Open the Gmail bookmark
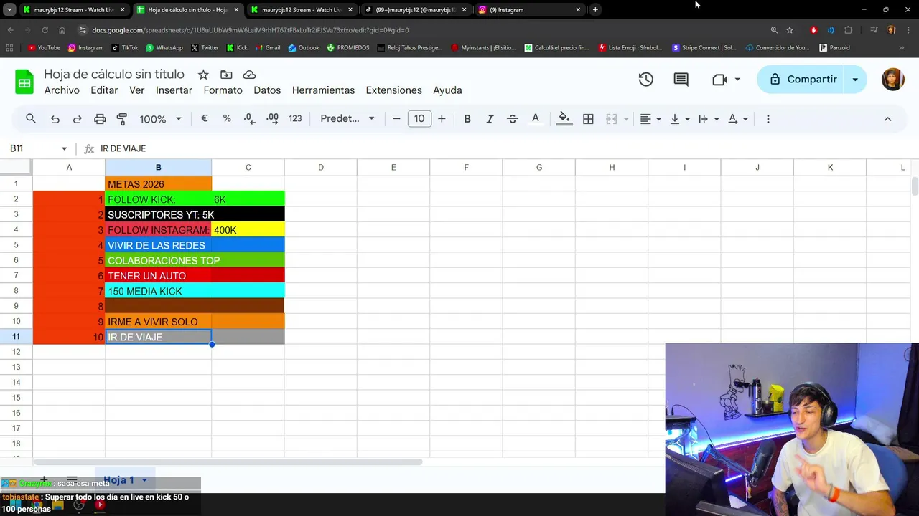This screenshot has height=516, width=919. click(x=268, y=48)
